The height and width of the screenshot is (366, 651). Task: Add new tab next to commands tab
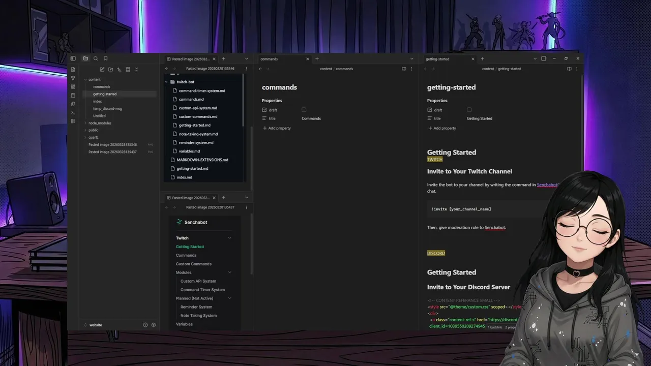coord(317,59)
